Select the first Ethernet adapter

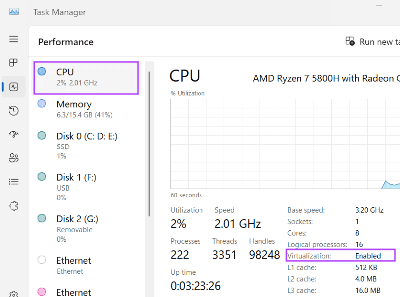coord(85,265)
